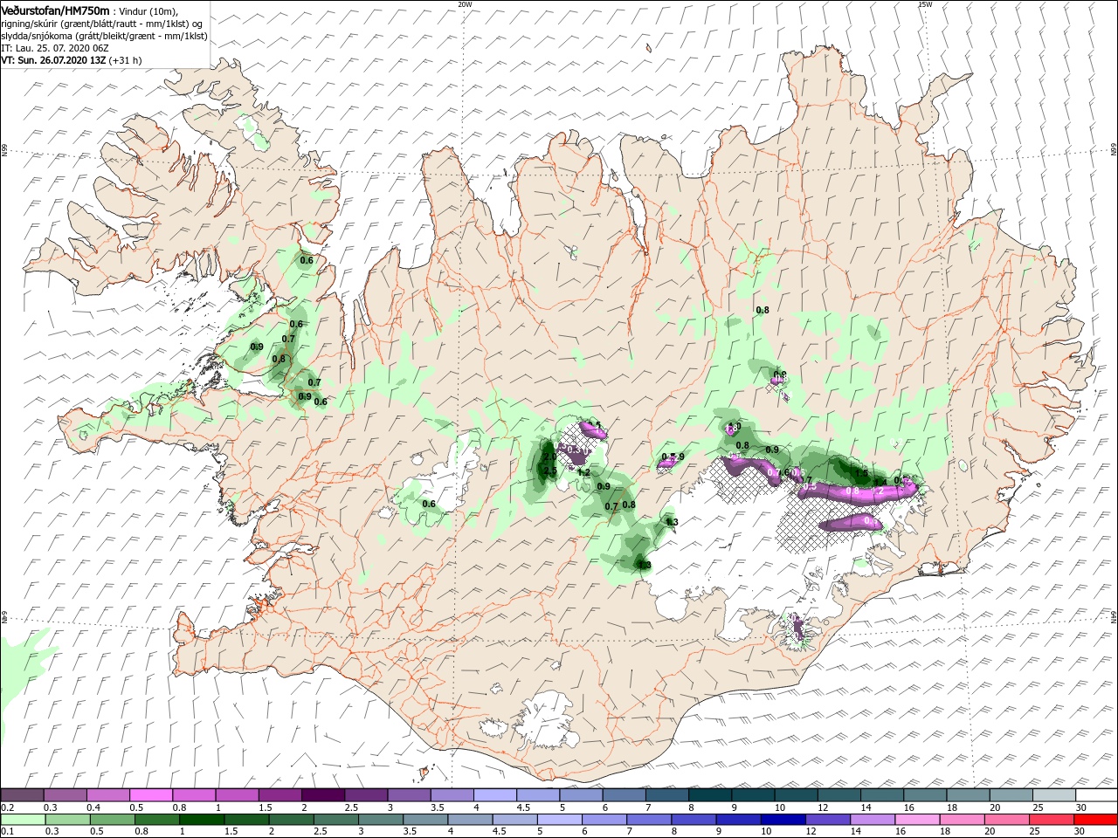
Task: Click the violet swatch labeled 3 in top legend row
Action: point(408,795)
